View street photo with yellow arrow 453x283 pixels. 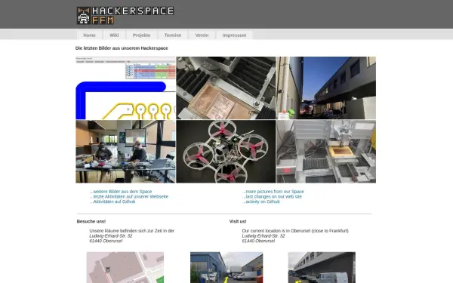226,267
